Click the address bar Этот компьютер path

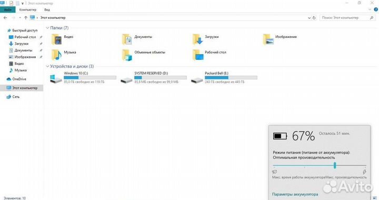click(53, 18)
